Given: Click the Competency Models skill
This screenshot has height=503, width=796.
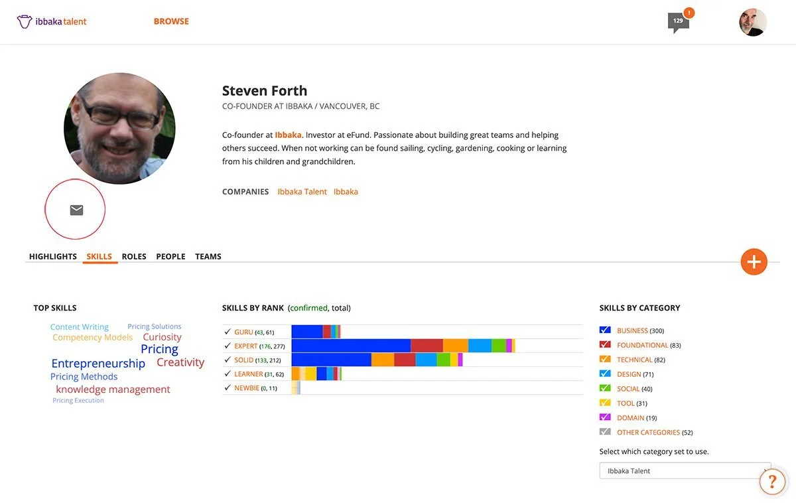Looking at the screenshot, I should point(92,337).
